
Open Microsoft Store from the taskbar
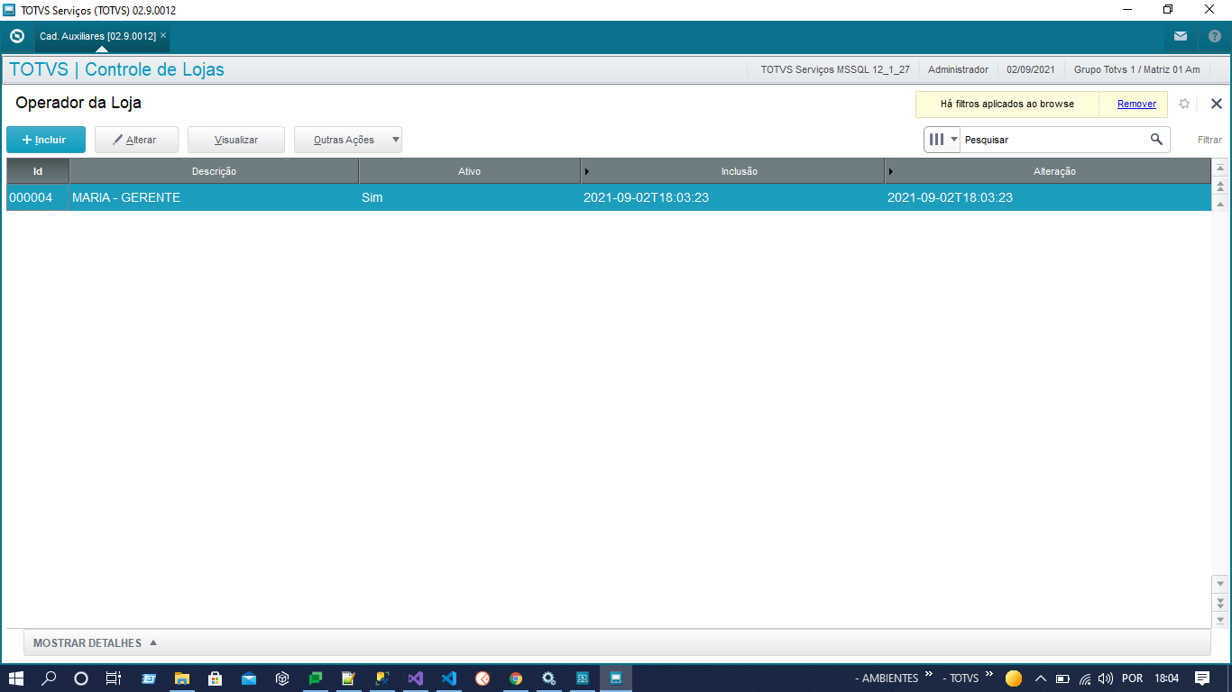click(x=215, y=678)
